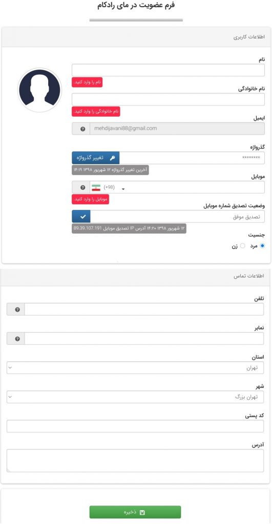Click the نام first name input field

click(x=169, y=70)
